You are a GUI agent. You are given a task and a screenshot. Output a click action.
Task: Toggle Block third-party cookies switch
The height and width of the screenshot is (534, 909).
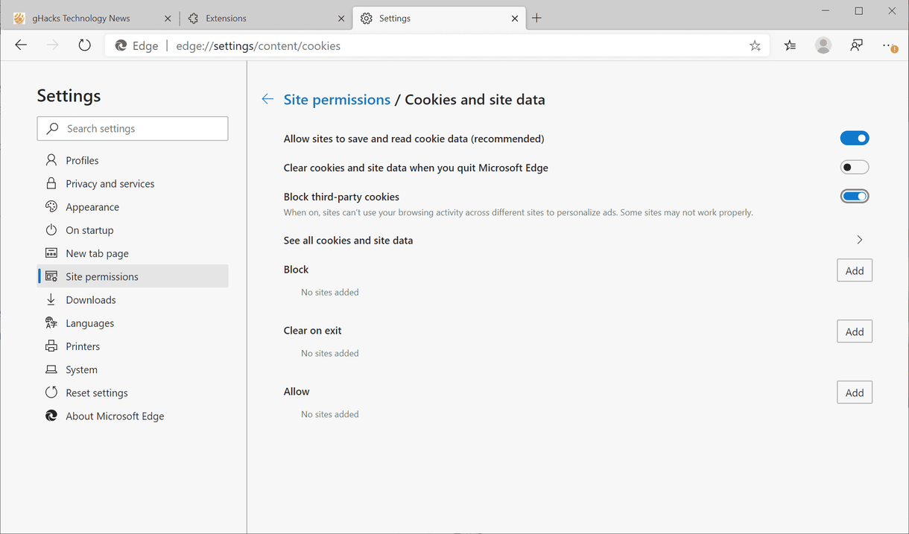tap(855, 197)
